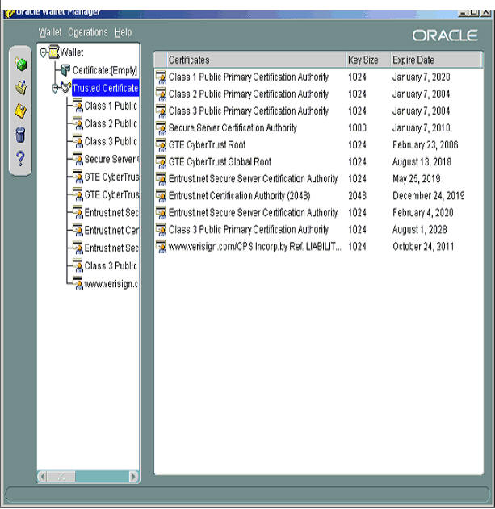Click the Wallet root icon in tree

coord(54,52)
